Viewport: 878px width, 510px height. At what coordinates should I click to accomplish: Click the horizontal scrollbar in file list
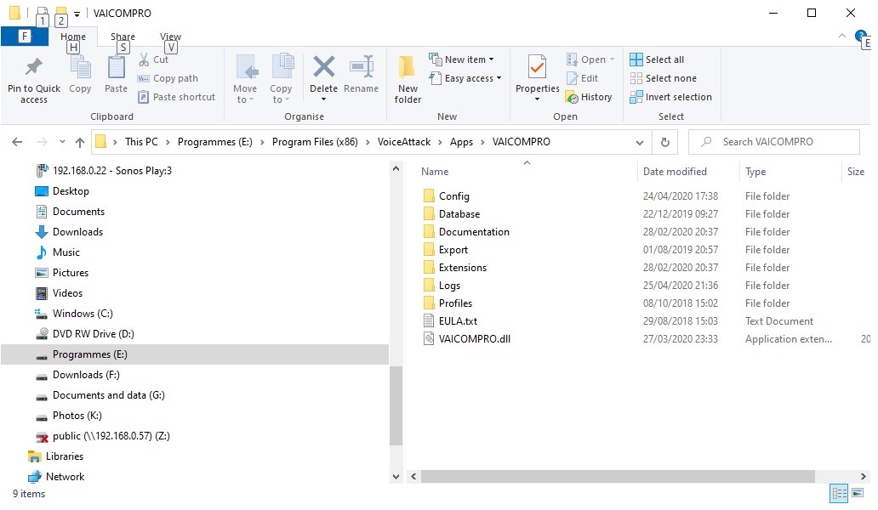tap(618, 477)
